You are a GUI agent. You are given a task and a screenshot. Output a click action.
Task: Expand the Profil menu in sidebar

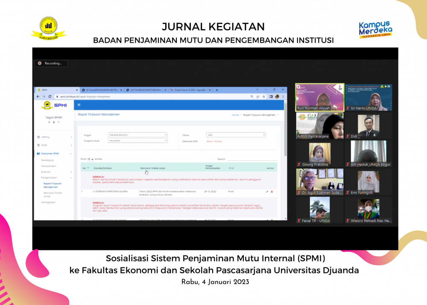tap(71, 145)
